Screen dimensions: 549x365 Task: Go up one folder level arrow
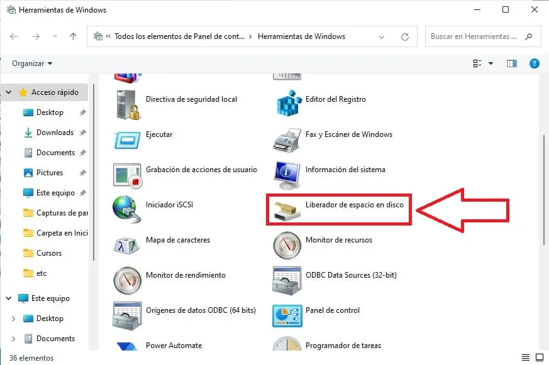click(x=73, y=36)
